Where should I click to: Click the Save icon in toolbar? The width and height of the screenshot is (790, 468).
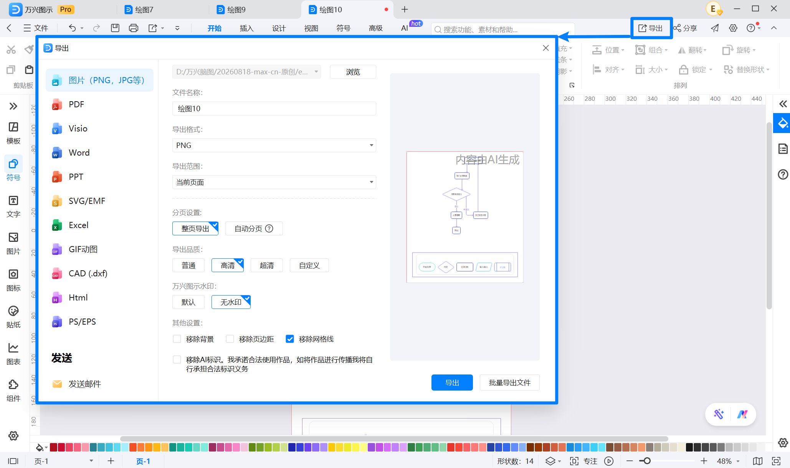115,28
